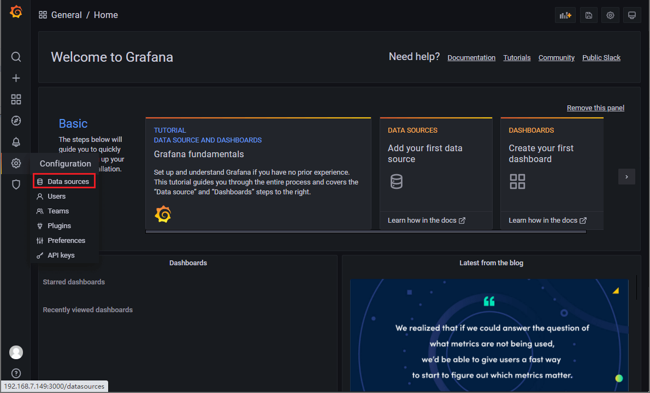650x393 pixels.
Task: Click the blog panel vertical scrollbar
Action: pos(637,287)
